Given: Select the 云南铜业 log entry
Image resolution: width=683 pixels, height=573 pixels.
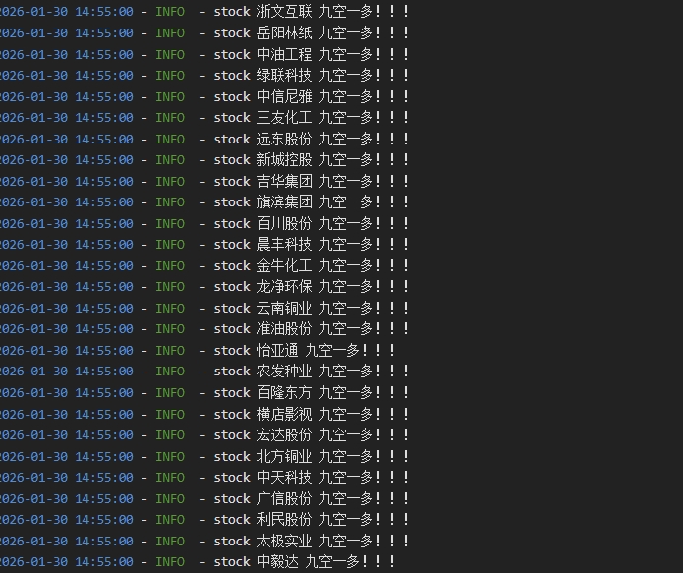Looking at the screenshot, I should click(x=203, y=308).
